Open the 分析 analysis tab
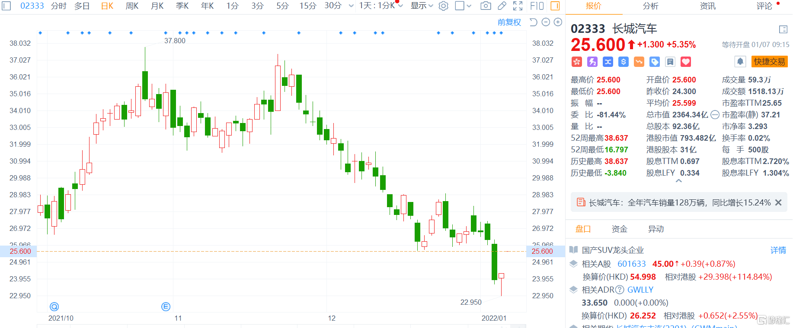This screenshot has height=328, width=793. 650,6
